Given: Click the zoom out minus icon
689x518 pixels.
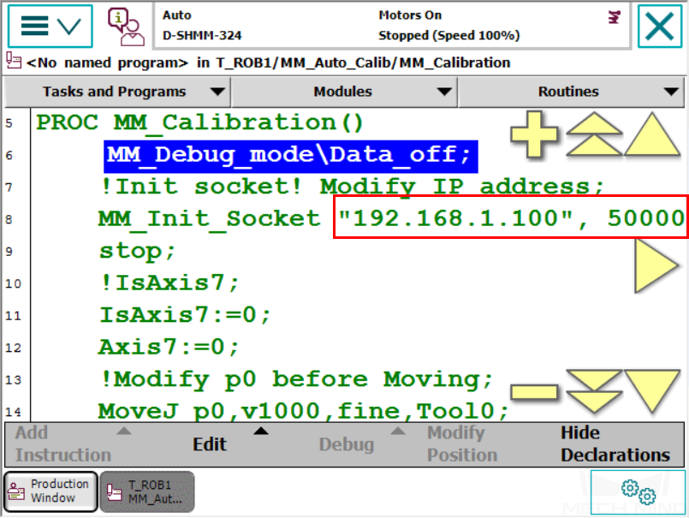Looking at the screenshot, I should tap(534, 392).
